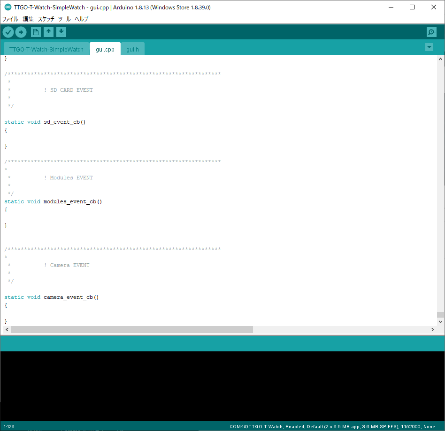Click the 'SD CARD EVENT' comment text
445x431 pixels.
click(71, 90)
